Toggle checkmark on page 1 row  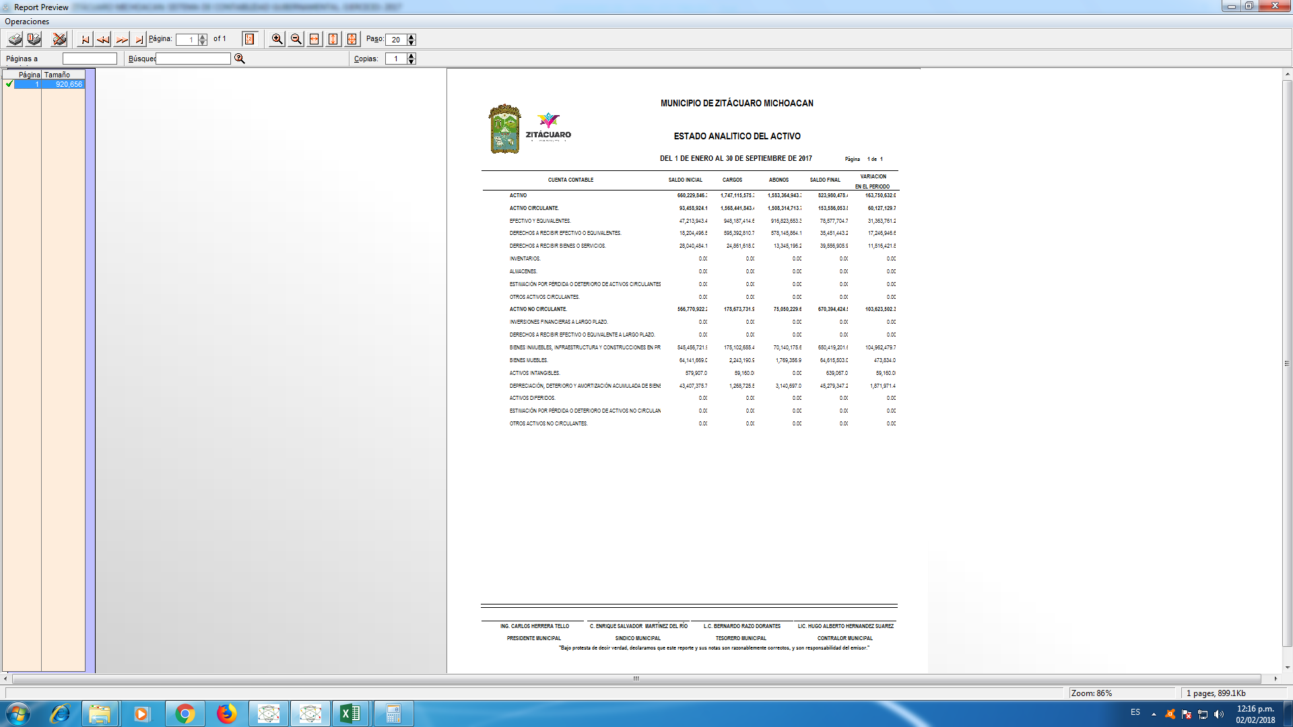point(9,84)
